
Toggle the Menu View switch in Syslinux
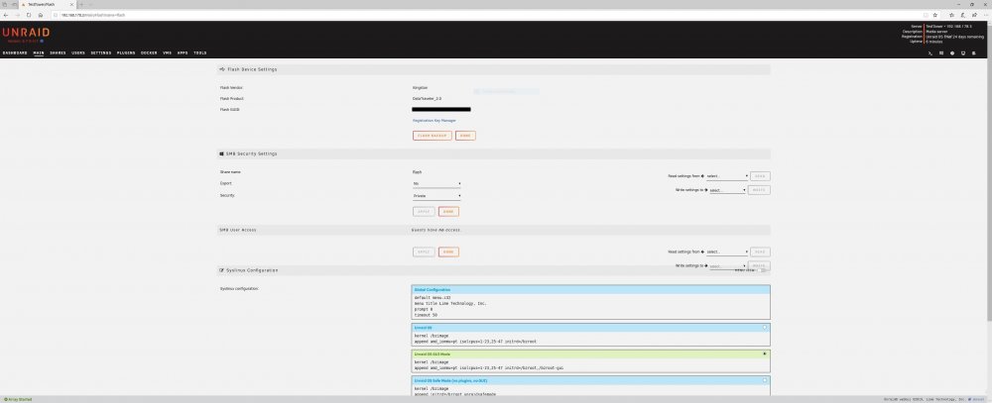click(761, 270)
